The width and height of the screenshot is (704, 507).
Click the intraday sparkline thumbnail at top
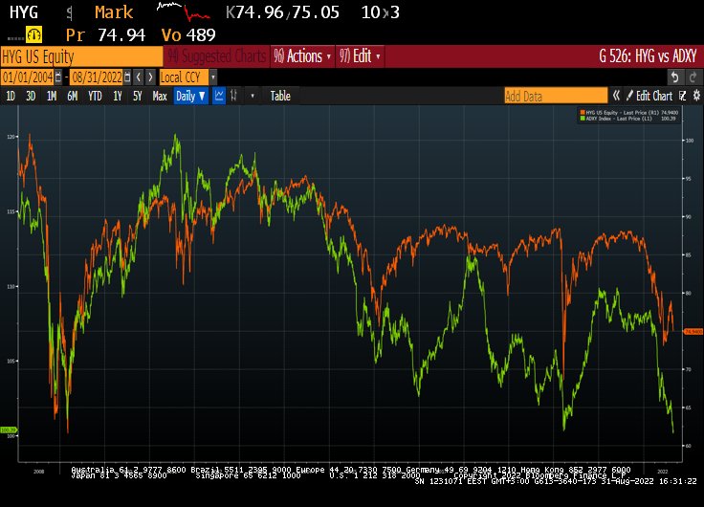pyautogui.click(x=184, y=11)
